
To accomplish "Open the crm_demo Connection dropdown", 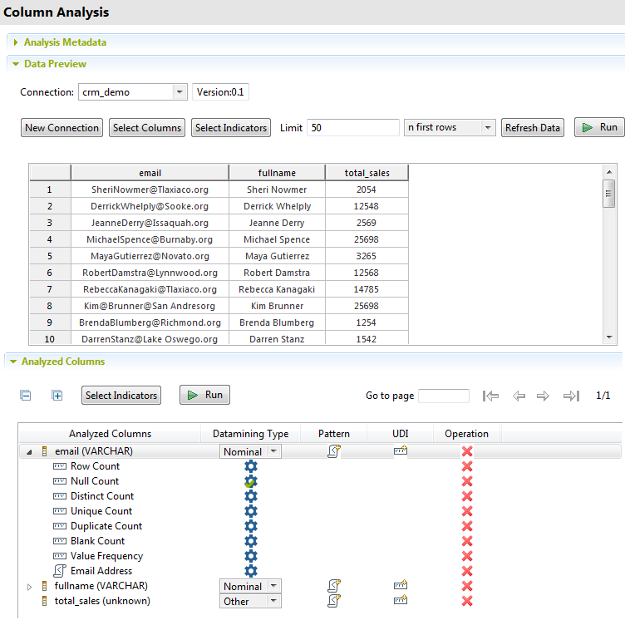I will [x=180, y=92].
